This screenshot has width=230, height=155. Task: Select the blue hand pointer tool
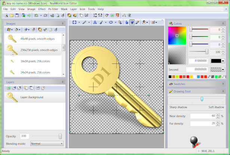pos(127,22)
